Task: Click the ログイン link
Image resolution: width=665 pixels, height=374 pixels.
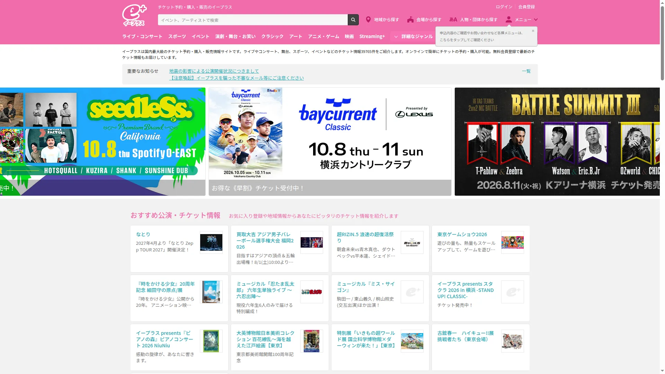Action: click(504, 7)
